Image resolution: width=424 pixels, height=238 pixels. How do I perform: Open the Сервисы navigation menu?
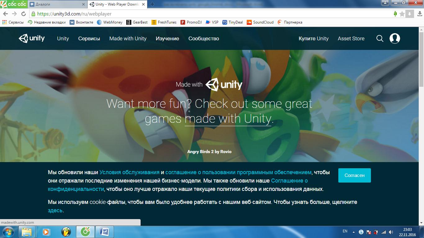point(89,38)
